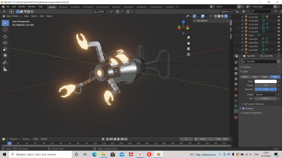Toggle camera view in viewport

[x=188, y=49]
